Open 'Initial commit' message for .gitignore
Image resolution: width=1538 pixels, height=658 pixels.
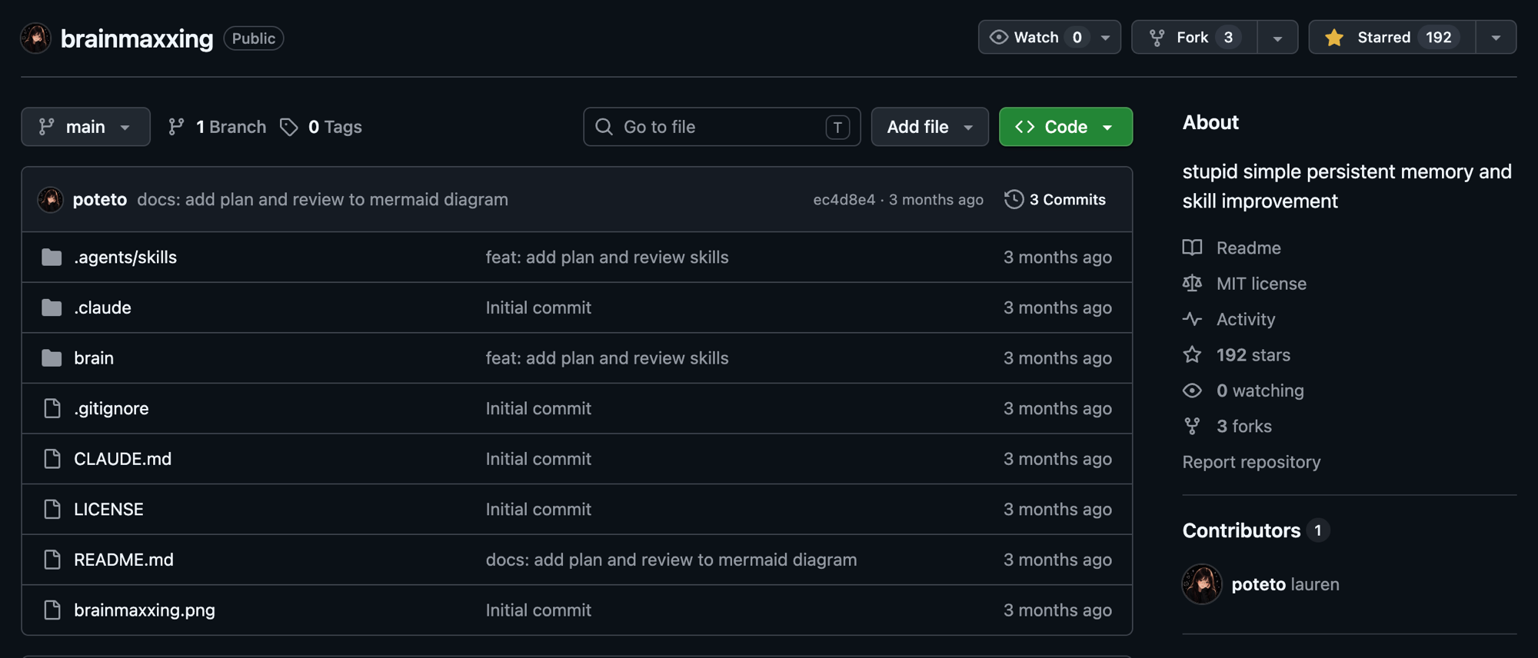[x=538, y=408]
